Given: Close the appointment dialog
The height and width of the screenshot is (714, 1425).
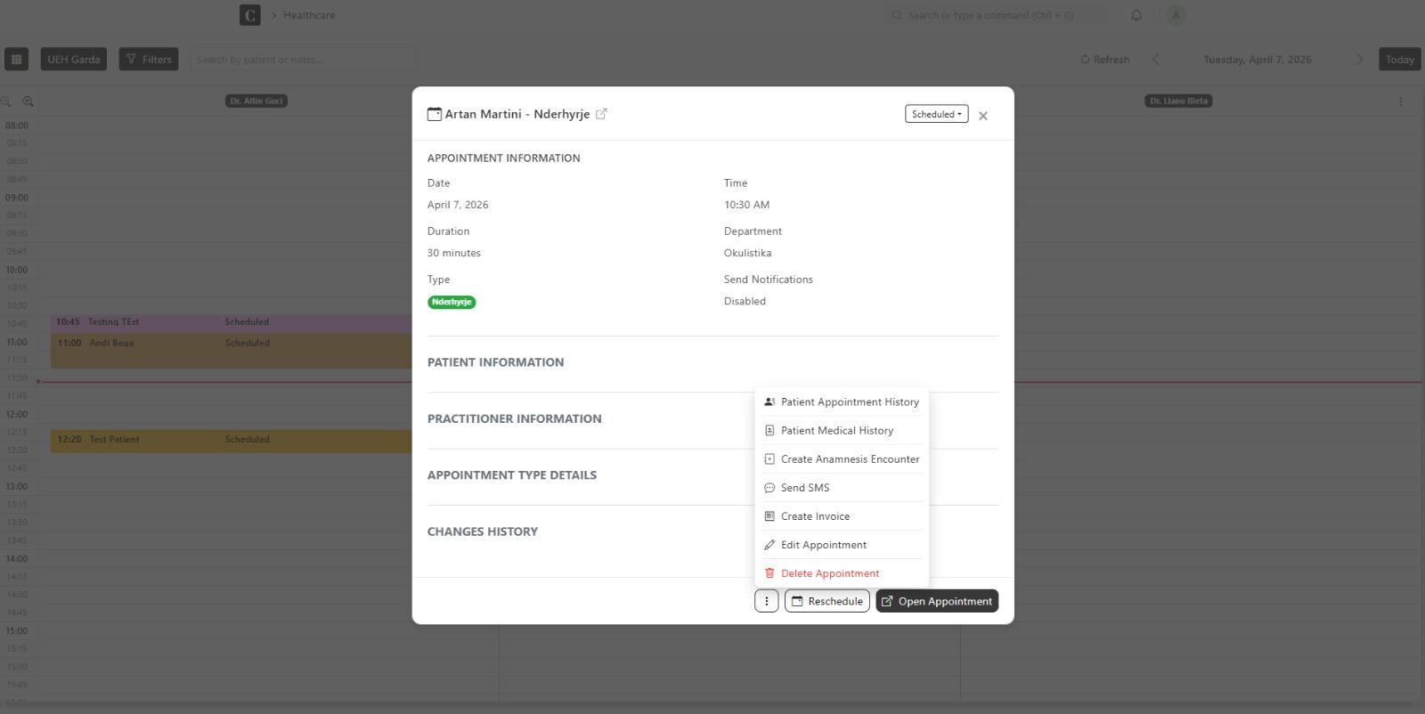Looking at the screenshot, I should point(983,116).
